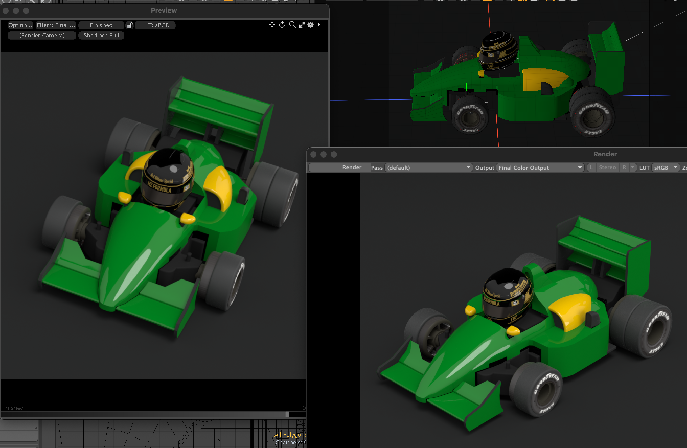
Task: Expand Preview options with the right arrow icon
Action: click(319, 25)
